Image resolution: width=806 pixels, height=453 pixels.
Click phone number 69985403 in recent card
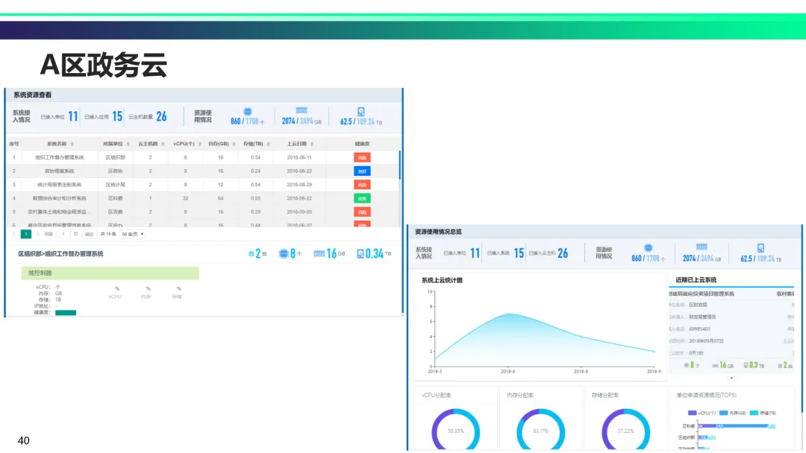click(x=699, y=329)
